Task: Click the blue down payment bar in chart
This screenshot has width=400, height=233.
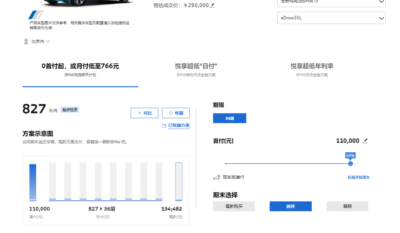Action: [33, 182]
